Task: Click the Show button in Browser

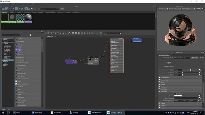Action: pos(62,9)
